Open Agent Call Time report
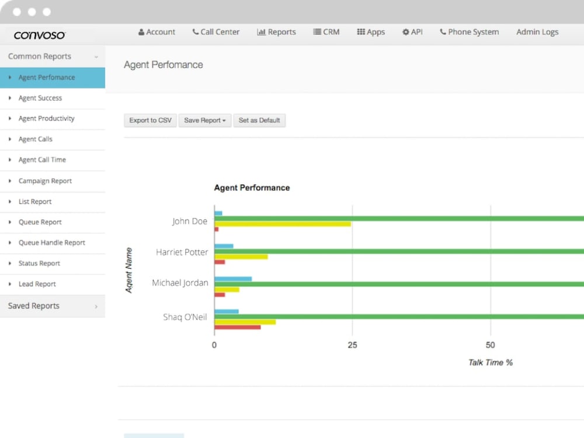Viewport: 584px width, 438px height. pyautogui.click(x=53, y=160)
